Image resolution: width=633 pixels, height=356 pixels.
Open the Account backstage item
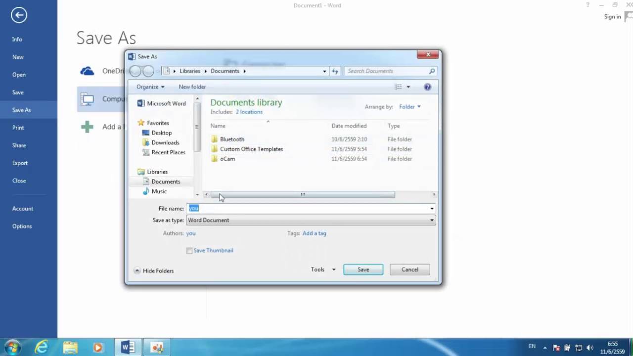coord(23,209)
